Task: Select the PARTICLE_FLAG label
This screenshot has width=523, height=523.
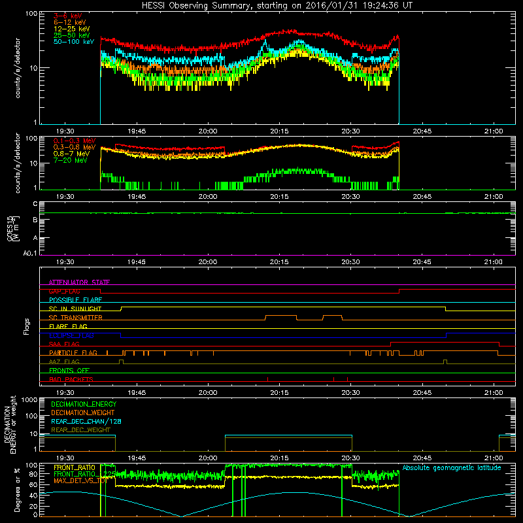Action: tap(73, 353)
